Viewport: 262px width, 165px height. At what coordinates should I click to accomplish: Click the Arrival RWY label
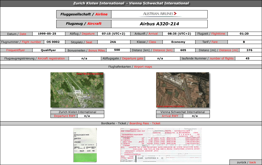click(x=170, y=116)
